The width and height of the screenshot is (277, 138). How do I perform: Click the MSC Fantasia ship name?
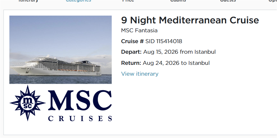pyautogui.click(x=139, y=30)
